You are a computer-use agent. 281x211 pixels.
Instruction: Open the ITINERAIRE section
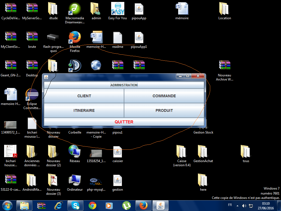[84, 110]
